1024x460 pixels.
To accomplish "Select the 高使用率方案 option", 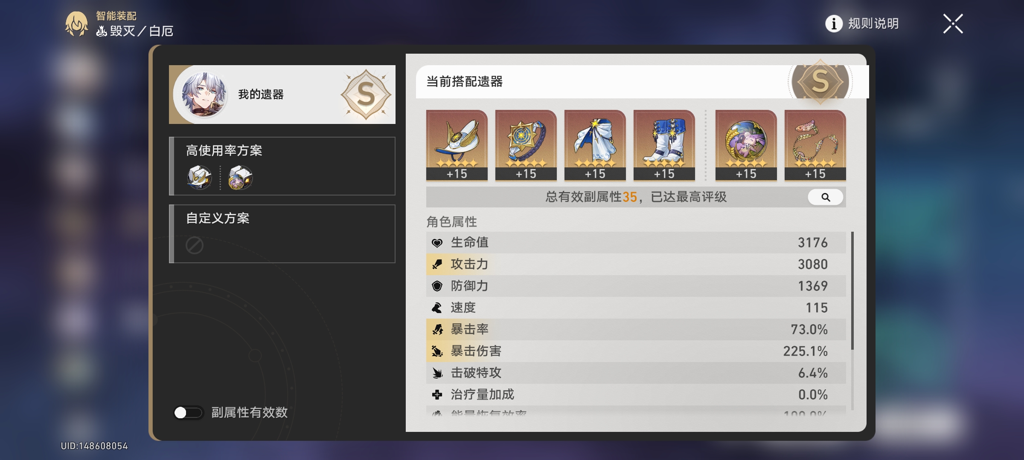I will [282, 166].
